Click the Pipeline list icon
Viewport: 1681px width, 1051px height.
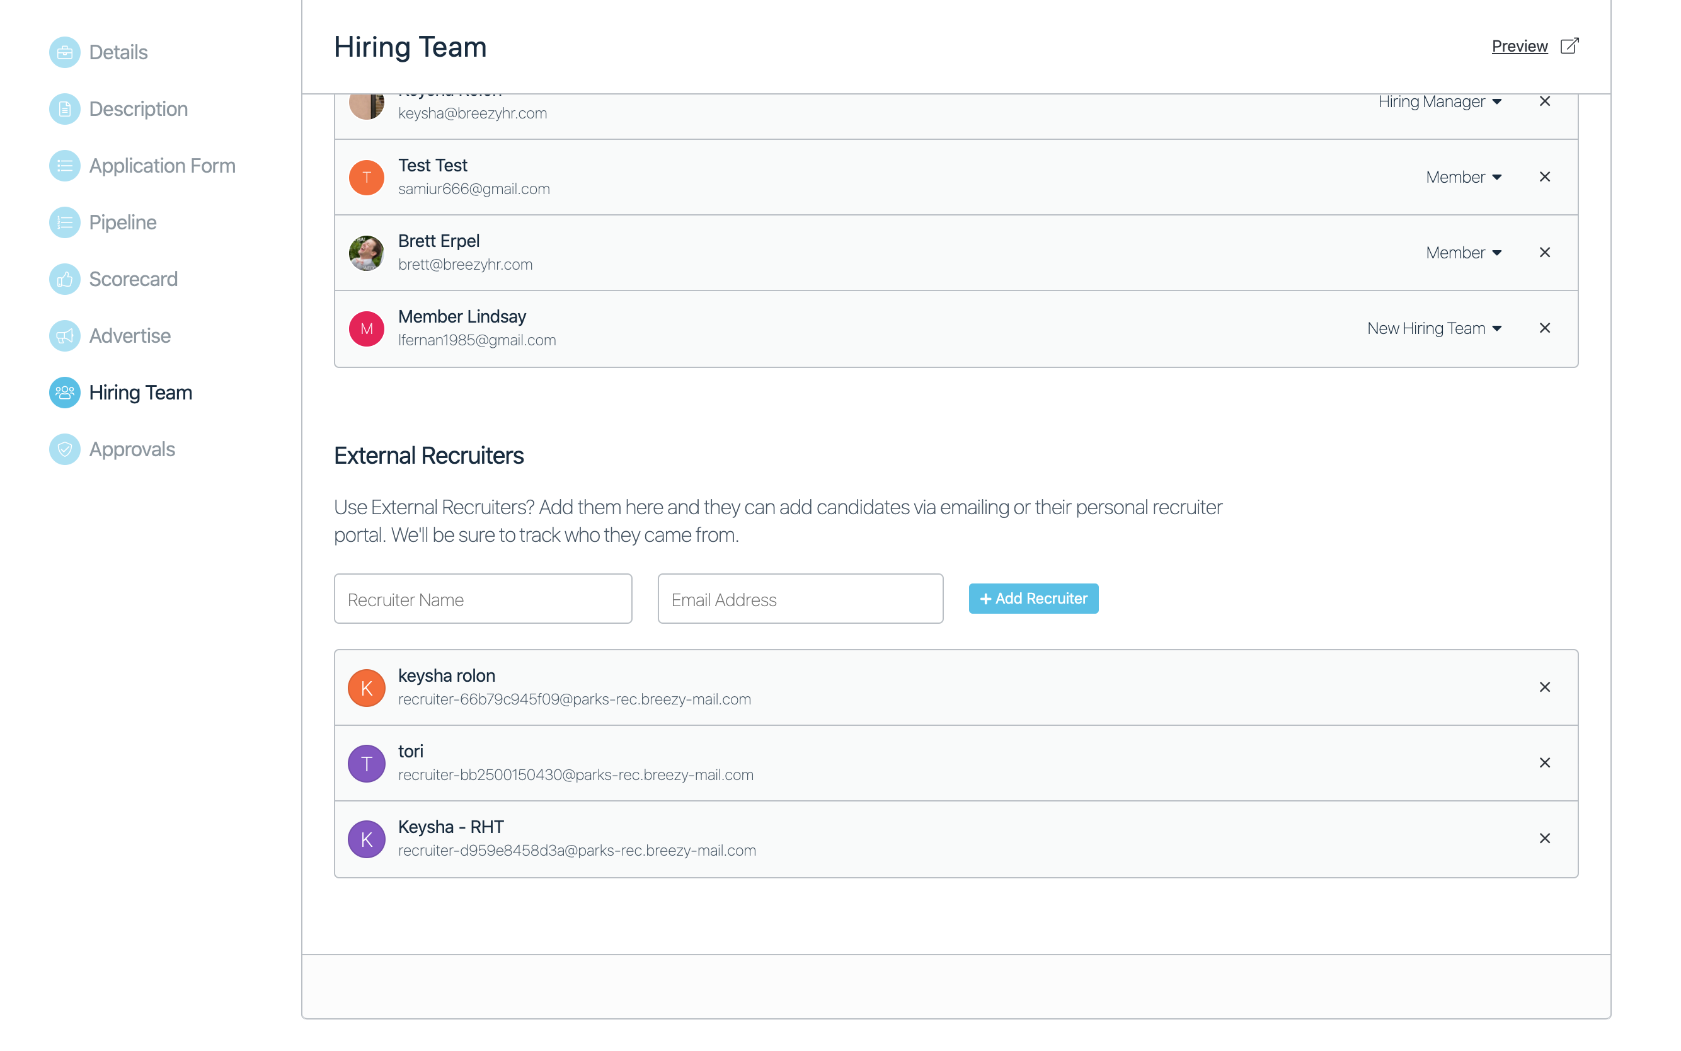click(x=65, y=222)
